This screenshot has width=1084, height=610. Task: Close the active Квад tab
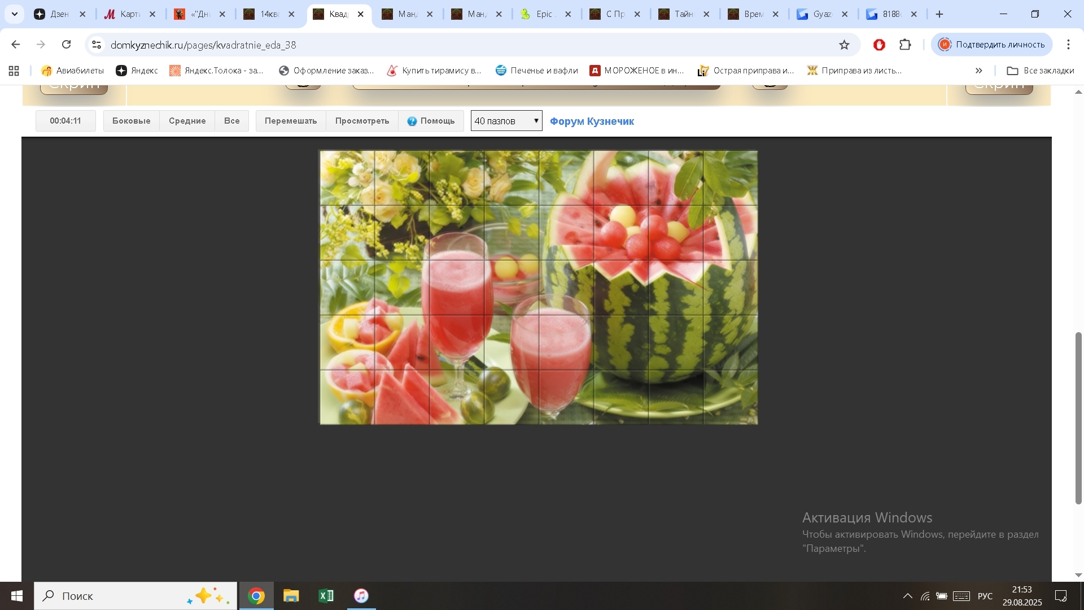pyautogui.click(x=361, y=14)
